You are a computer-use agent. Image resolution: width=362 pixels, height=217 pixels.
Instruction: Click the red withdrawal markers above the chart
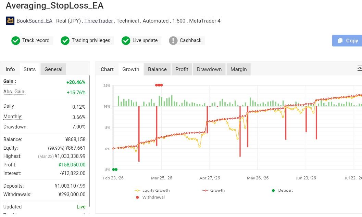point(159,85)
